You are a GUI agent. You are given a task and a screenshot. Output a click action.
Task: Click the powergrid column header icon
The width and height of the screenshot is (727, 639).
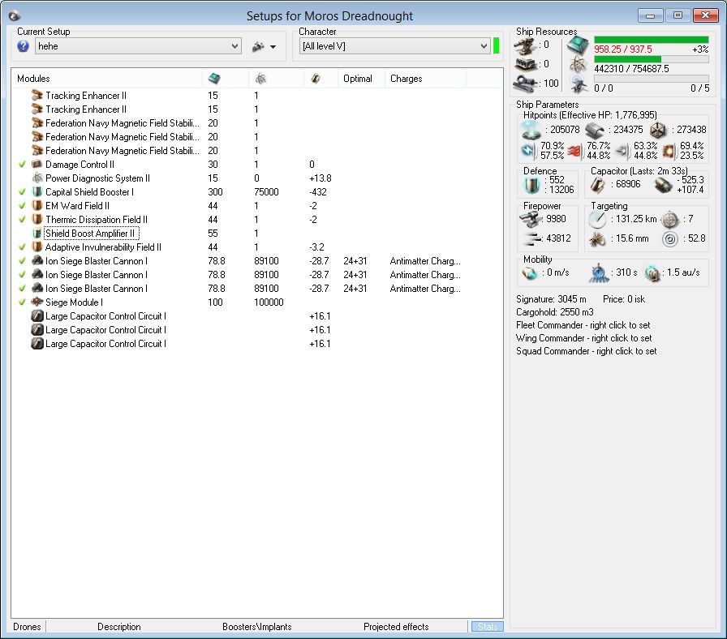click(x=260, y=79)
